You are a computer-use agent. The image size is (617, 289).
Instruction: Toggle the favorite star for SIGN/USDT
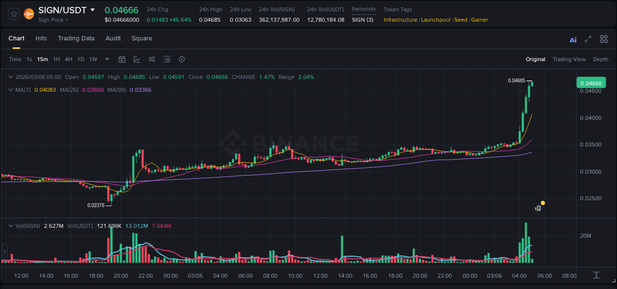tap(14, 14)
